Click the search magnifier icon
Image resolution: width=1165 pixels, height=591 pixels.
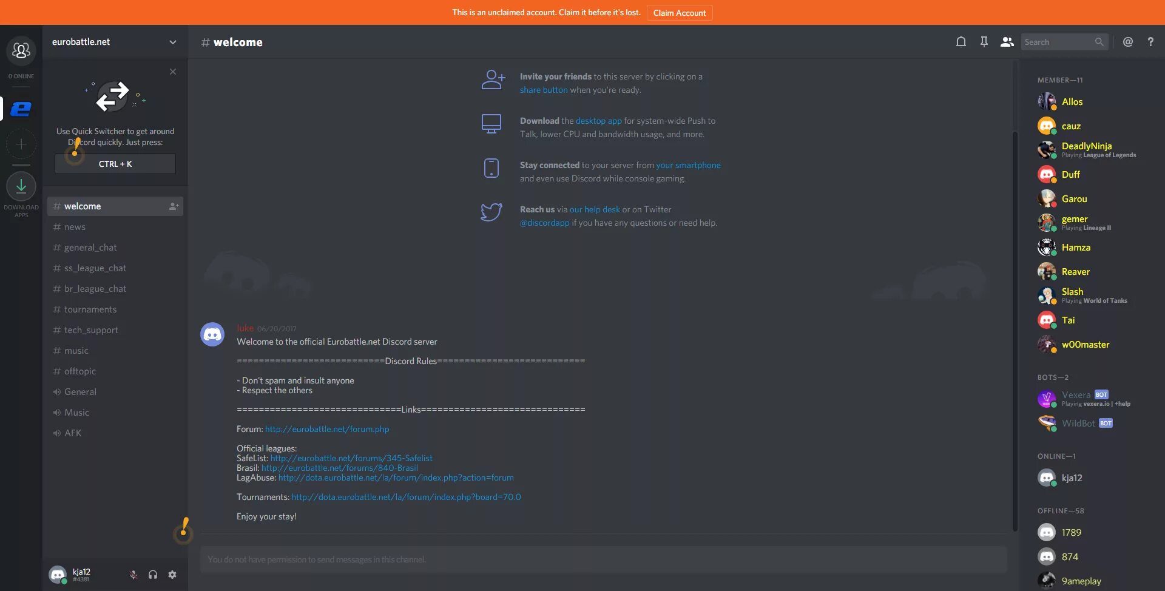[1099, 42]
